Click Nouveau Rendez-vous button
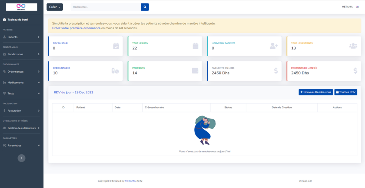The width and height of the screenshot is (365, 188). pos(316,92)
